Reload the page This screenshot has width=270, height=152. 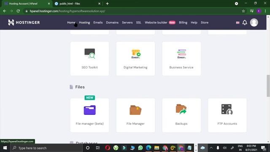pos(18,11)
